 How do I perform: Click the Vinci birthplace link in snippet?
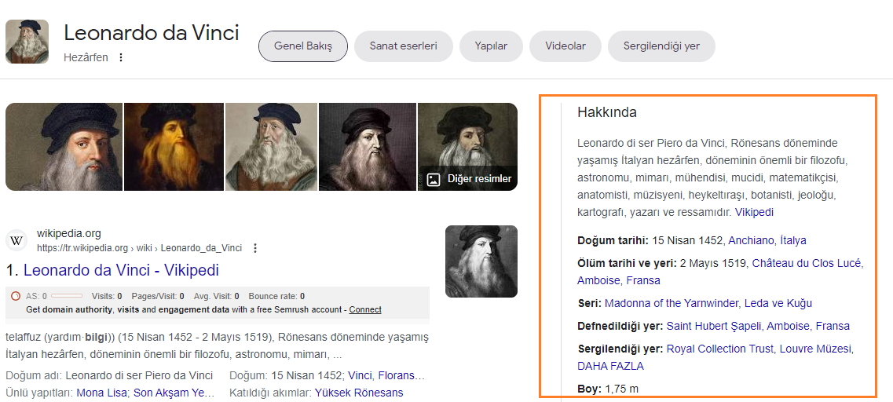click(360, 376)
